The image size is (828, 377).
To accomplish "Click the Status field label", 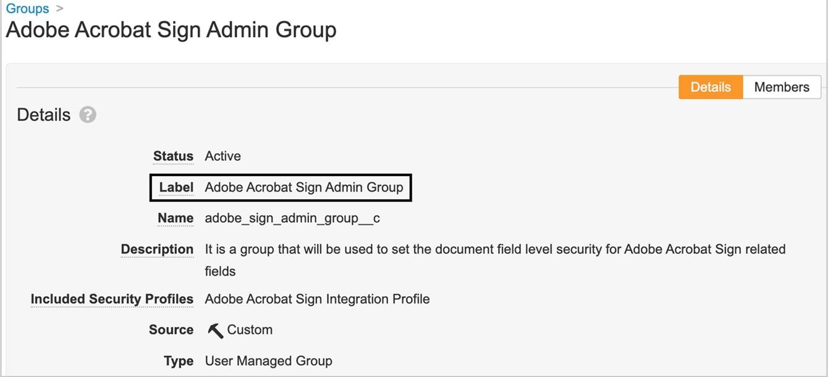I will coord(173,156).
